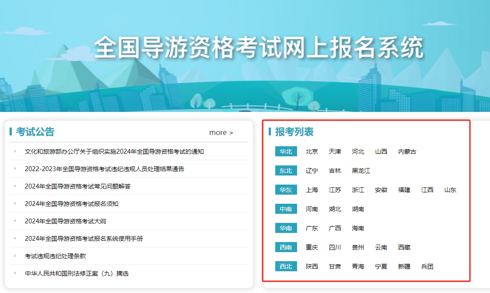Viewport: 490px width, 293px height.
Task: Click the 华北 region label button
Action: [286, 152]
